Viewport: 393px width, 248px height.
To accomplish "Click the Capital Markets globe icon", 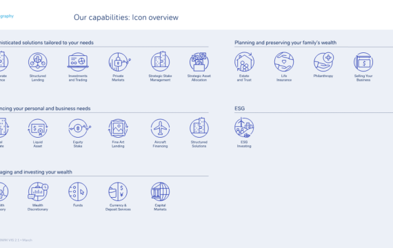I will click(x=160, y=192).
